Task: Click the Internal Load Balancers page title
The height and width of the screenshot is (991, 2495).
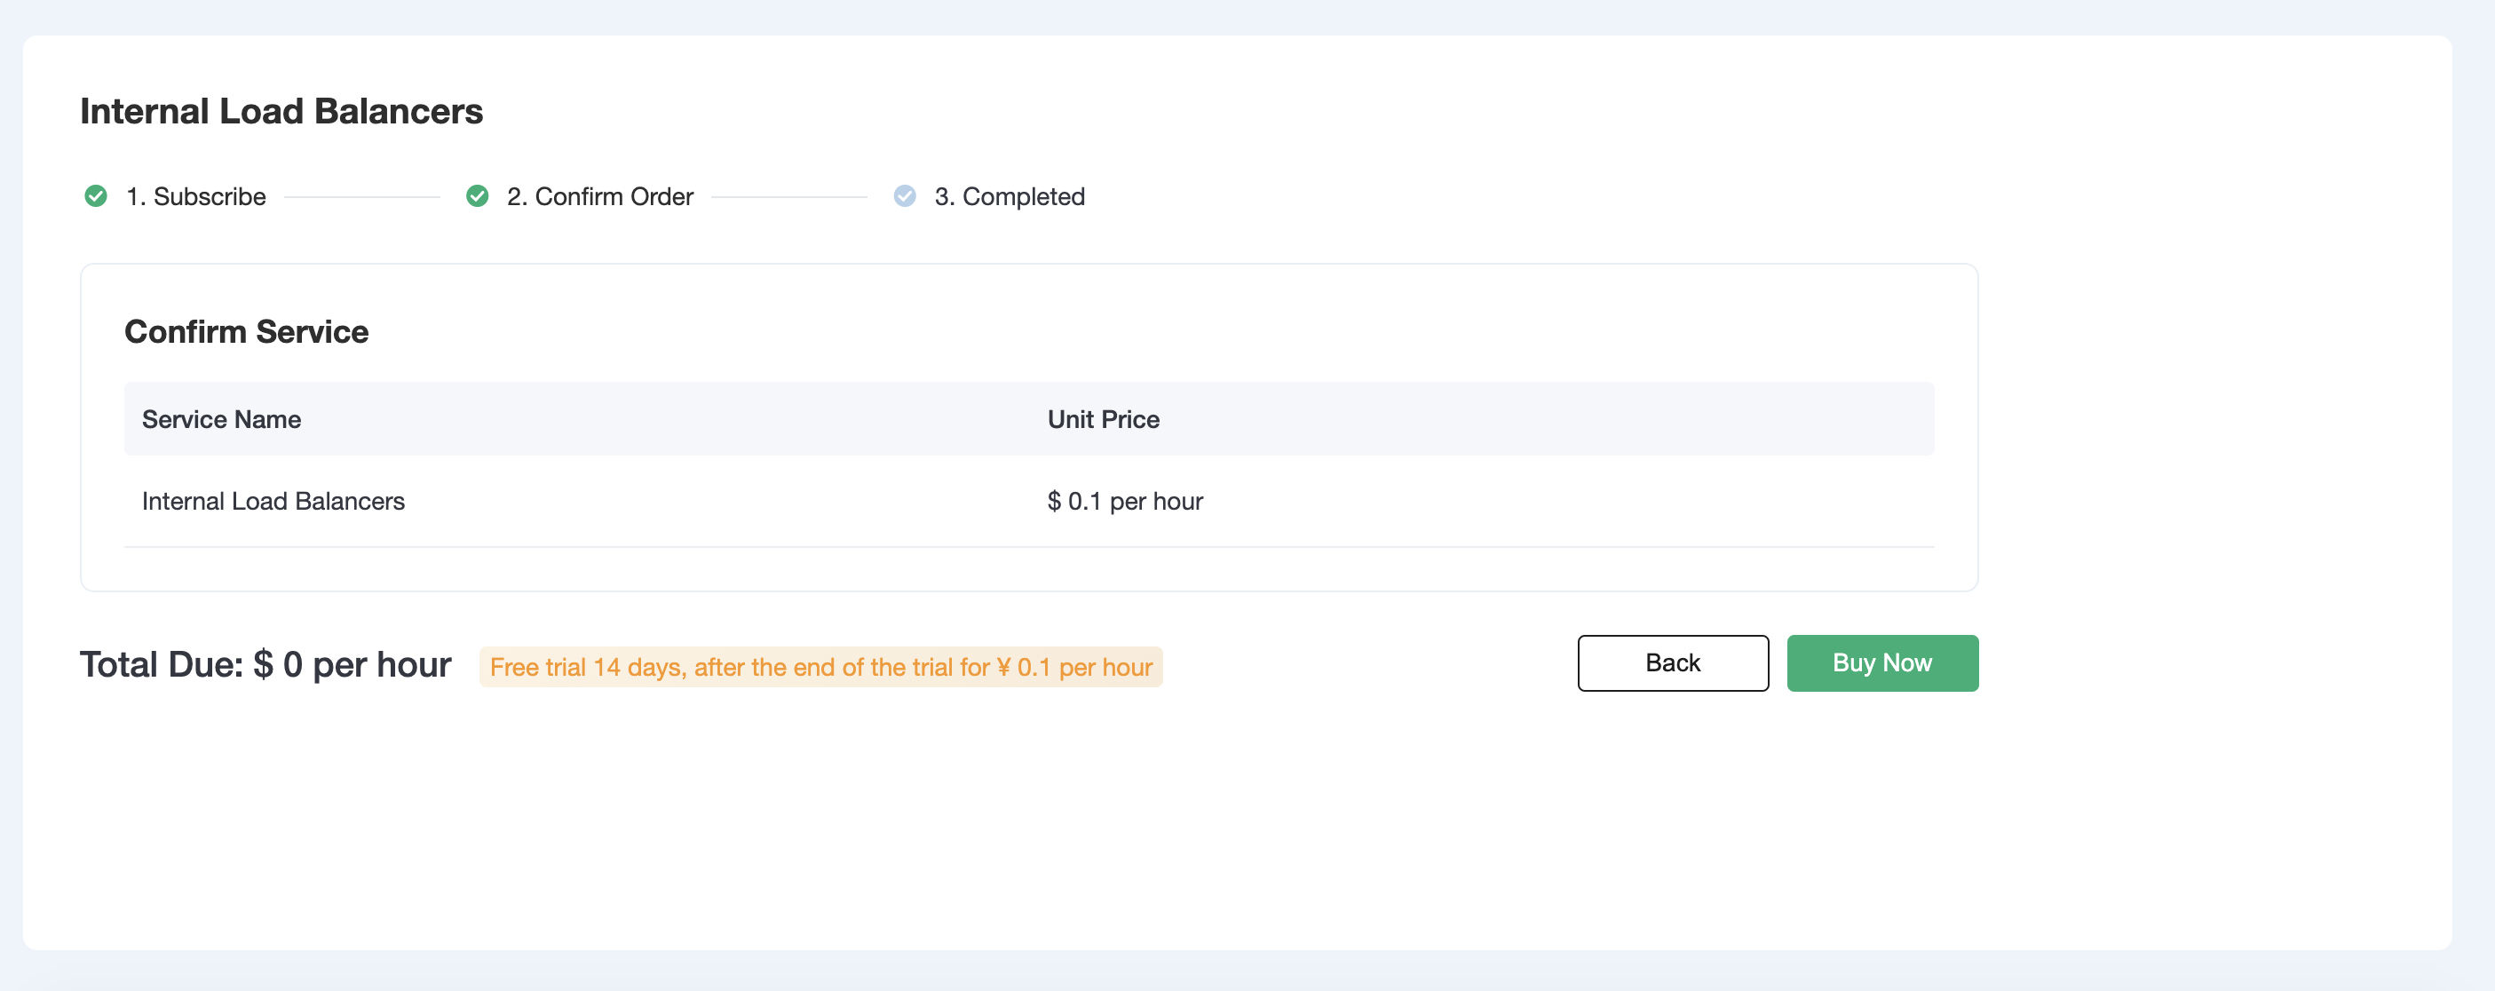Action: (281, 111)
